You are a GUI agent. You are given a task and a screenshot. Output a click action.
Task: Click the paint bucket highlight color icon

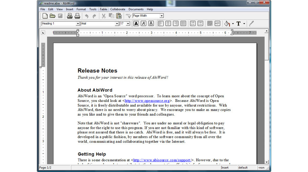(227, 23)
